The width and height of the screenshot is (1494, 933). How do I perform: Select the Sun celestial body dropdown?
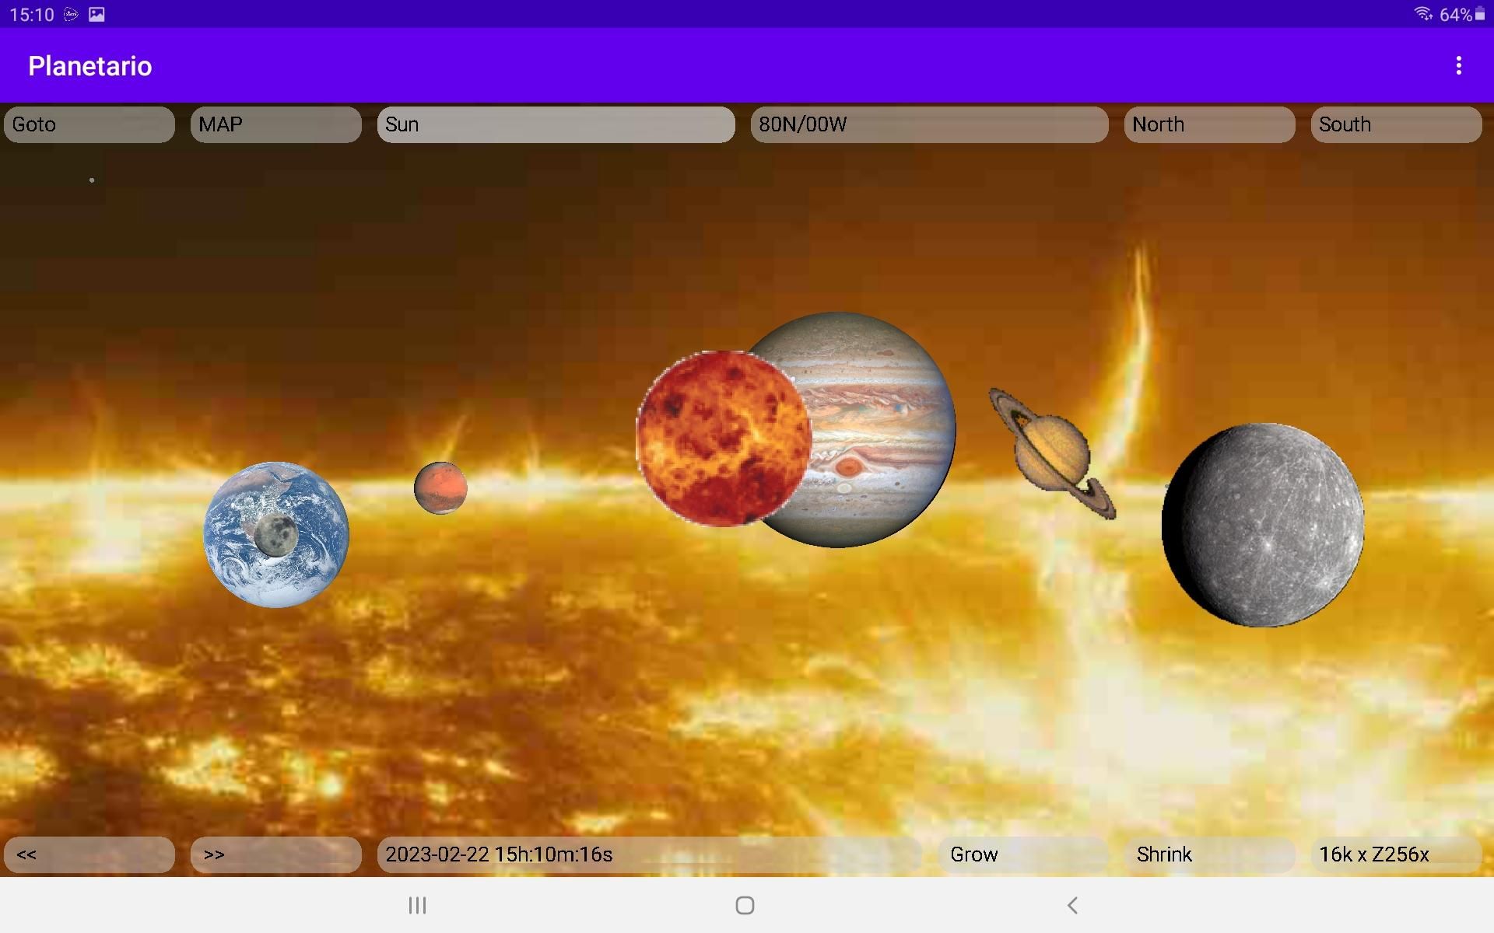tap(557, 123)
